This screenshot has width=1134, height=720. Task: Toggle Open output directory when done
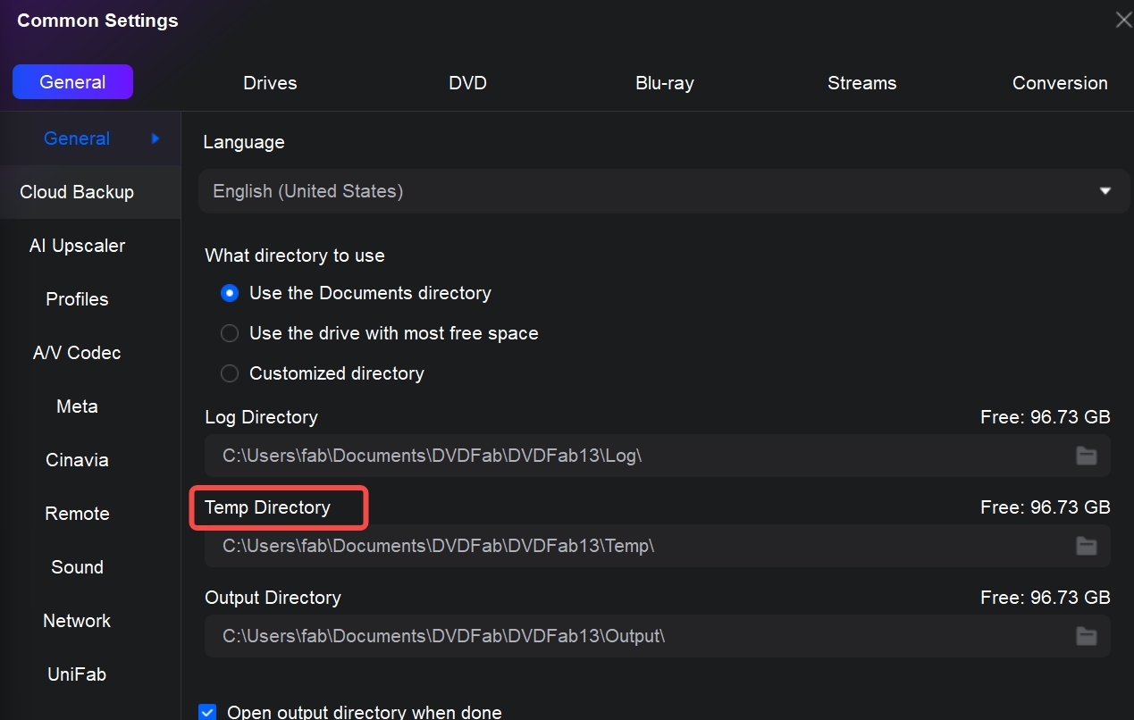click(207, 712)
